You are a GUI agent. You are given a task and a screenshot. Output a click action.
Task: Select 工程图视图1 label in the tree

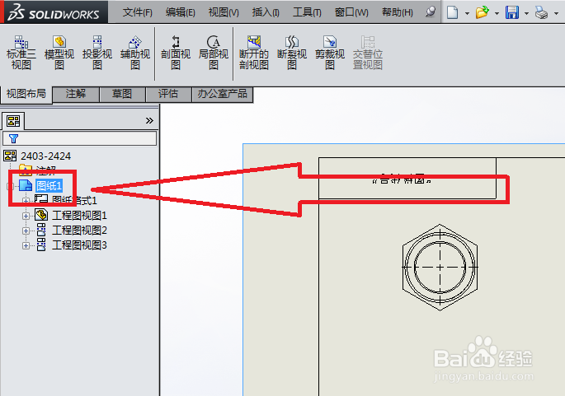pyautogui.click(x=79, y=216)
